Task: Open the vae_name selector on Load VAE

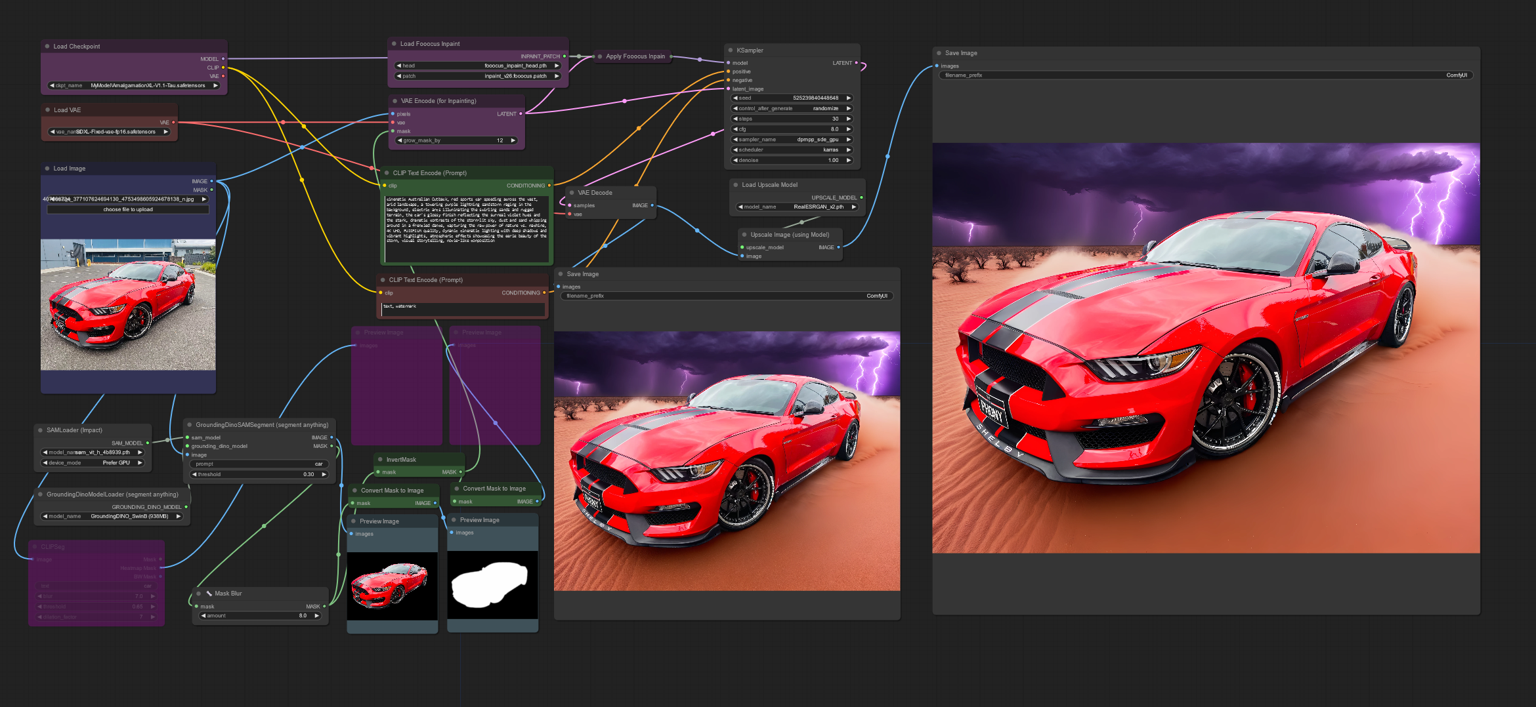Action: tap(110, 132)
